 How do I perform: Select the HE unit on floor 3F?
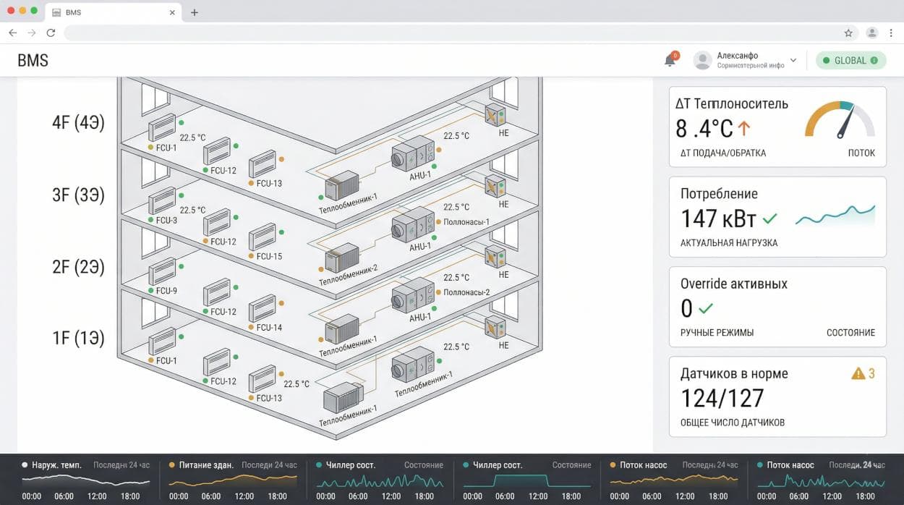pos(495,186)
